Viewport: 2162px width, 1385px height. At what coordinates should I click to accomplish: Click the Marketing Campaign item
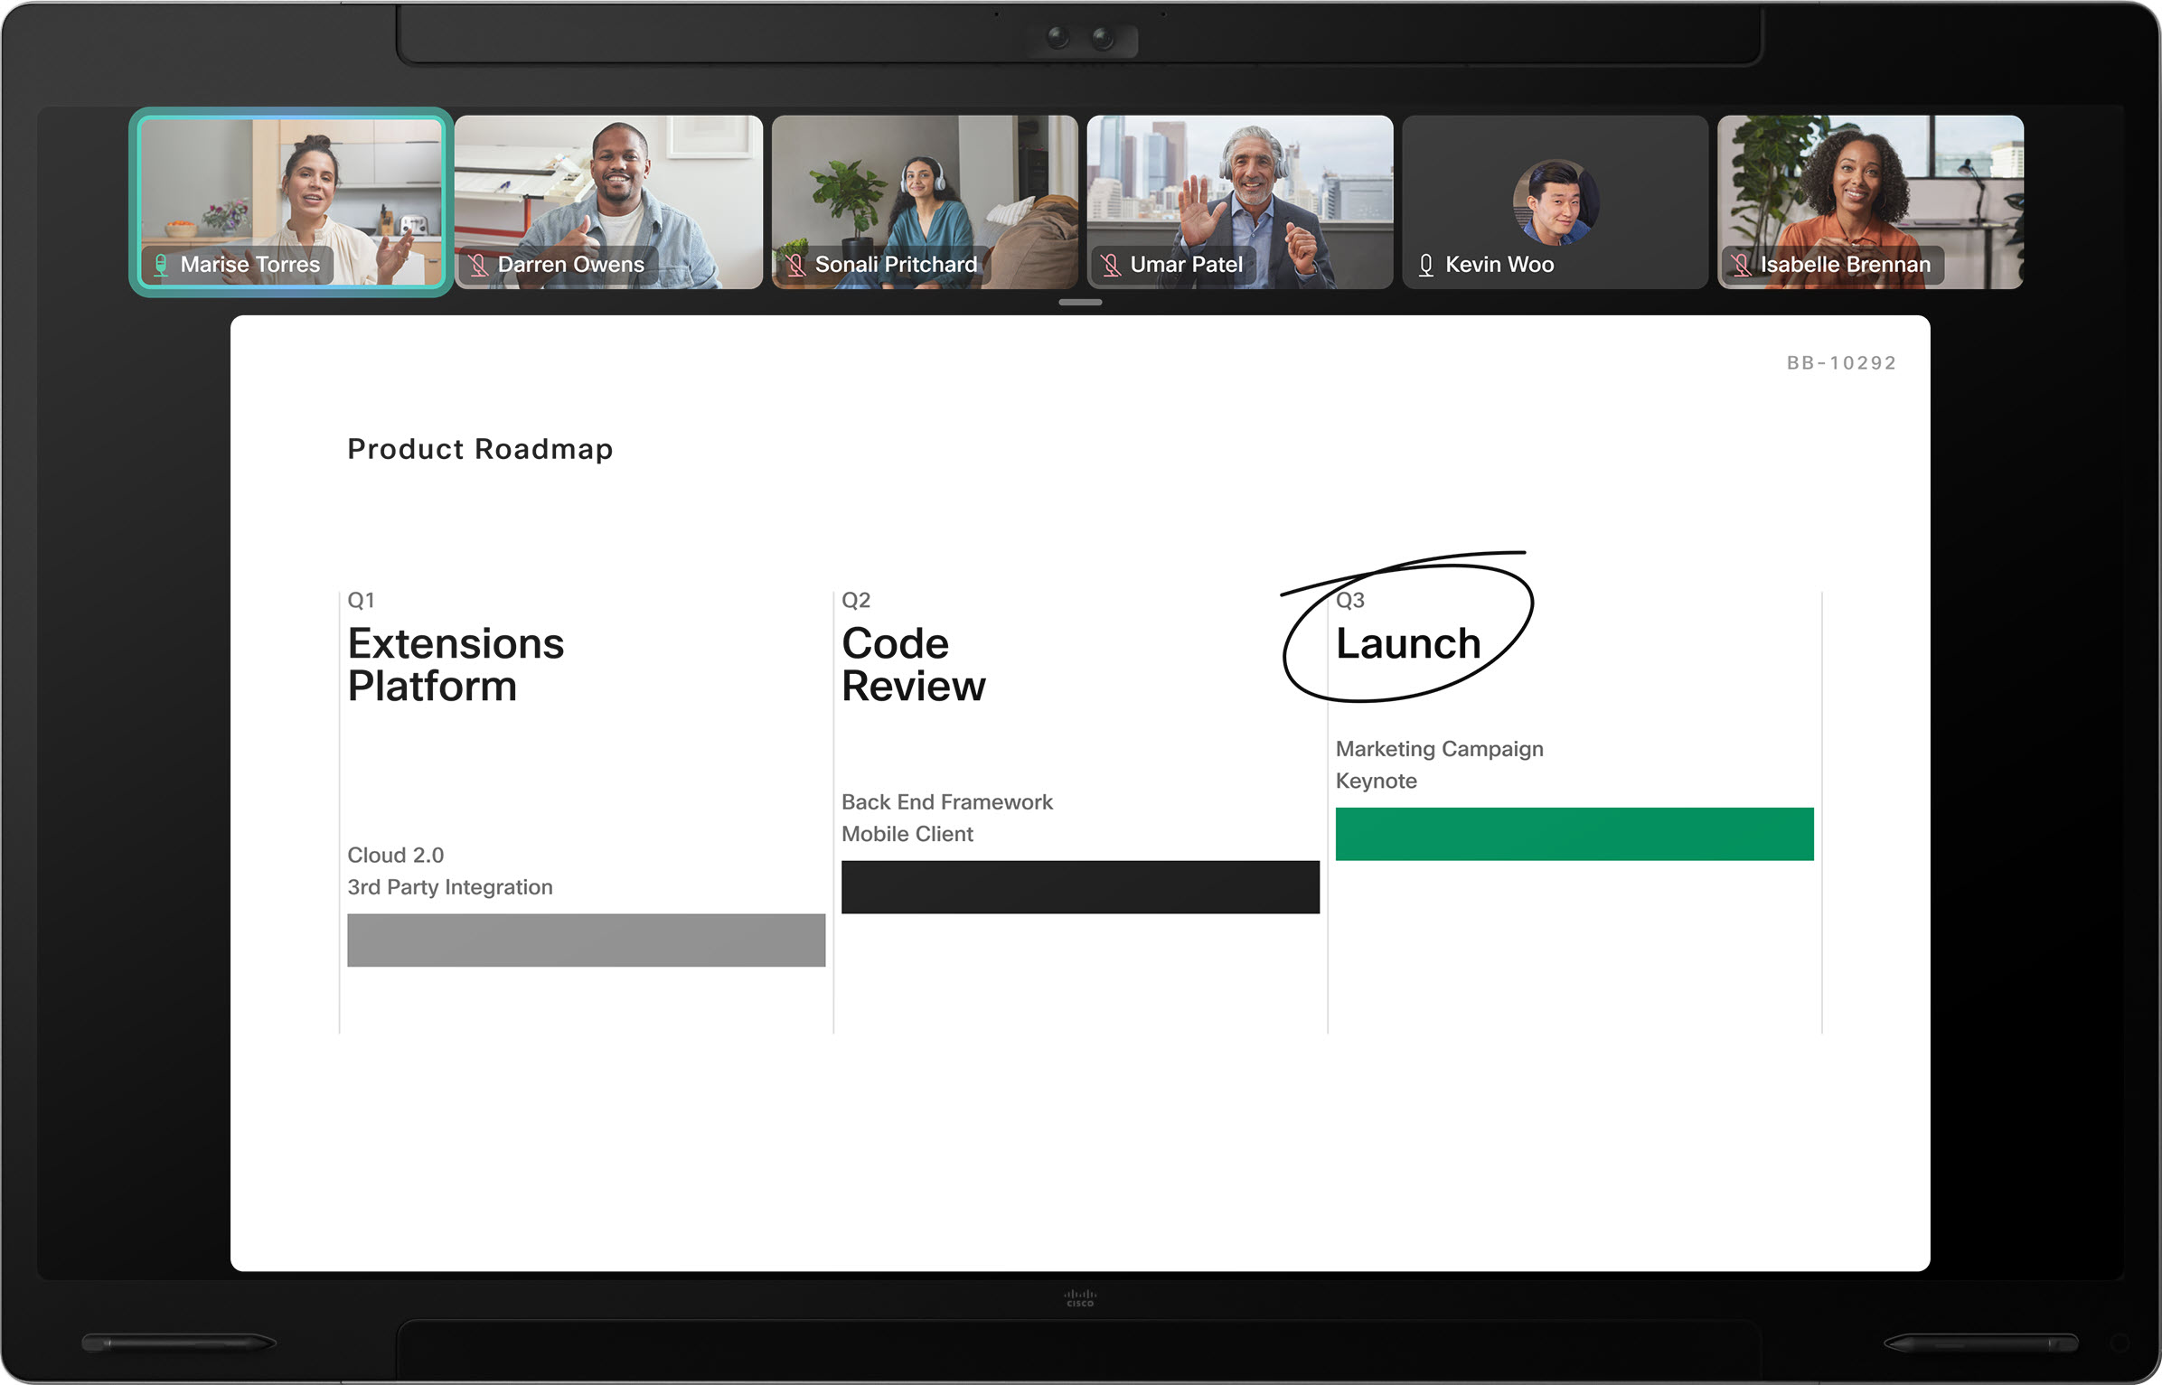coord(1440,750)
